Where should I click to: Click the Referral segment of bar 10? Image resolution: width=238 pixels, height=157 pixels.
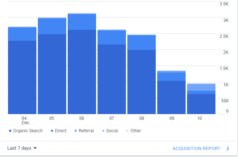201,87
